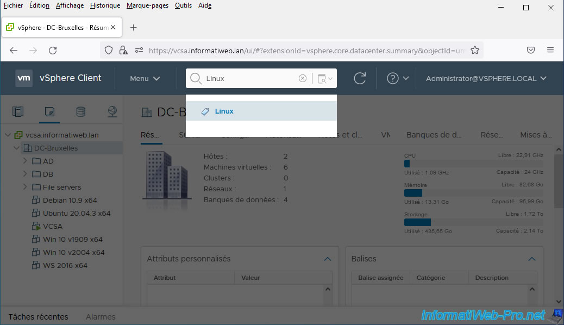Screen dimensions: 564x325
Task: Reload the page in Firefox
Action: [53, 50]
